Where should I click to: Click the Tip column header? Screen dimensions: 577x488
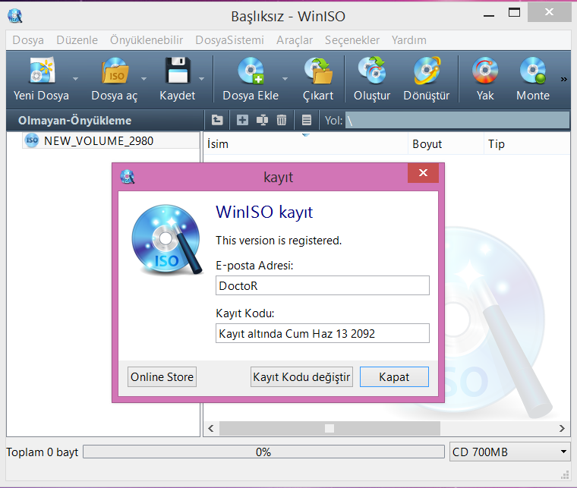527,144
